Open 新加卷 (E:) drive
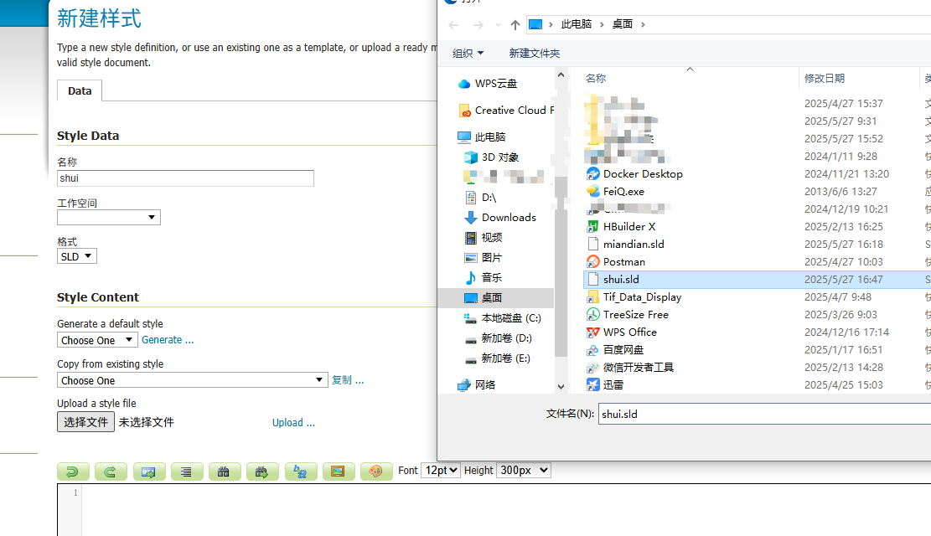Screen dimensions: 931x536 (497, 358)
